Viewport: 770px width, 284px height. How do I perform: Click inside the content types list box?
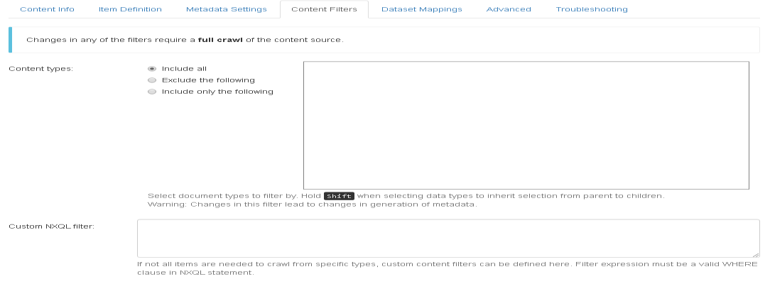point(526,125)
